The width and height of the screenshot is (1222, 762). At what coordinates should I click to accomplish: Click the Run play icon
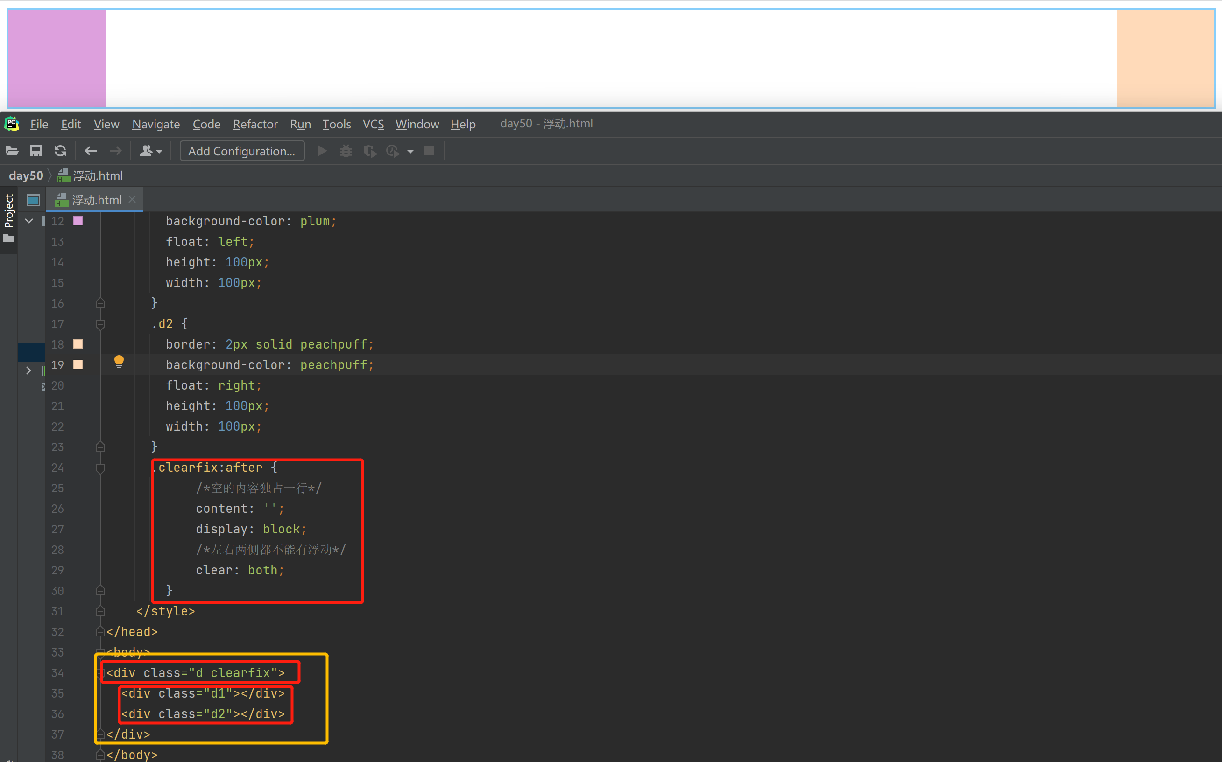pyautogui.click(x=322, y=151)
